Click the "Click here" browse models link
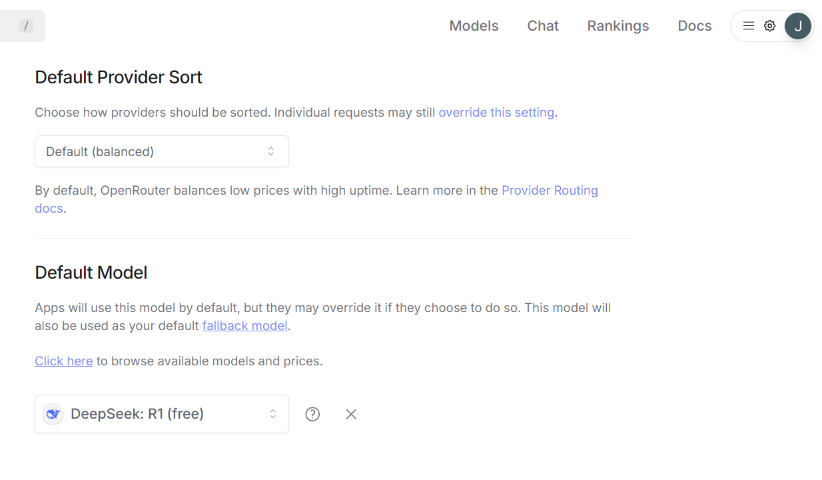Screen dimensions: 822x480 [64, 361]
